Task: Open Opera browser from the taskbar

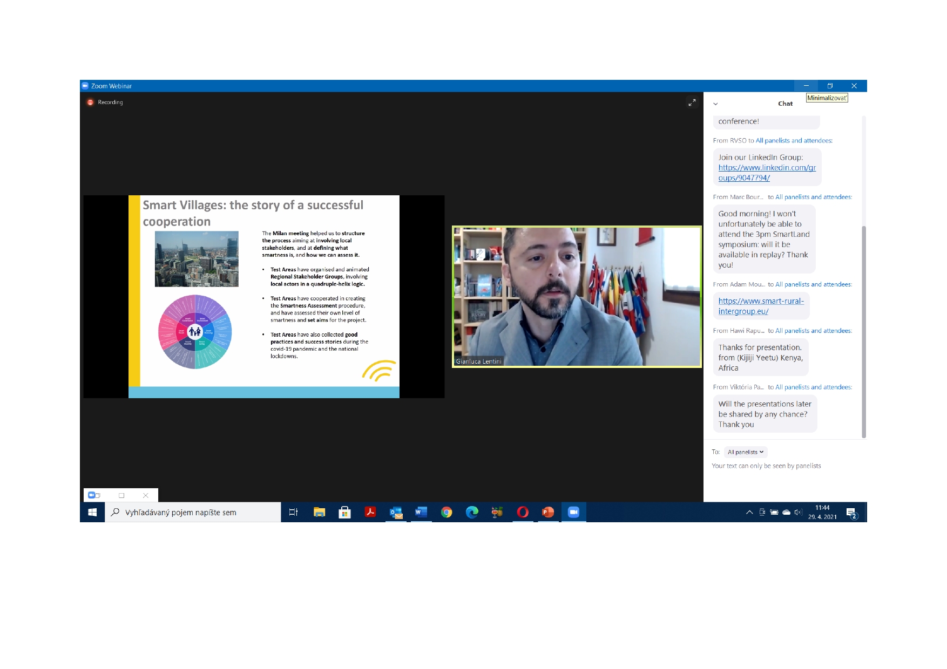Action: pos(523,512)
